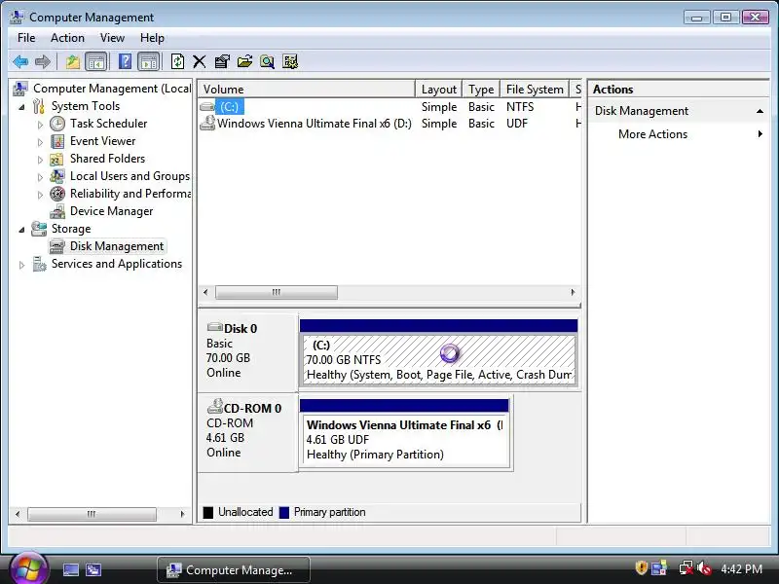This screenshot has height=584, width=779.
Task: Open the Help menu
Action: [x=152, y=38]
